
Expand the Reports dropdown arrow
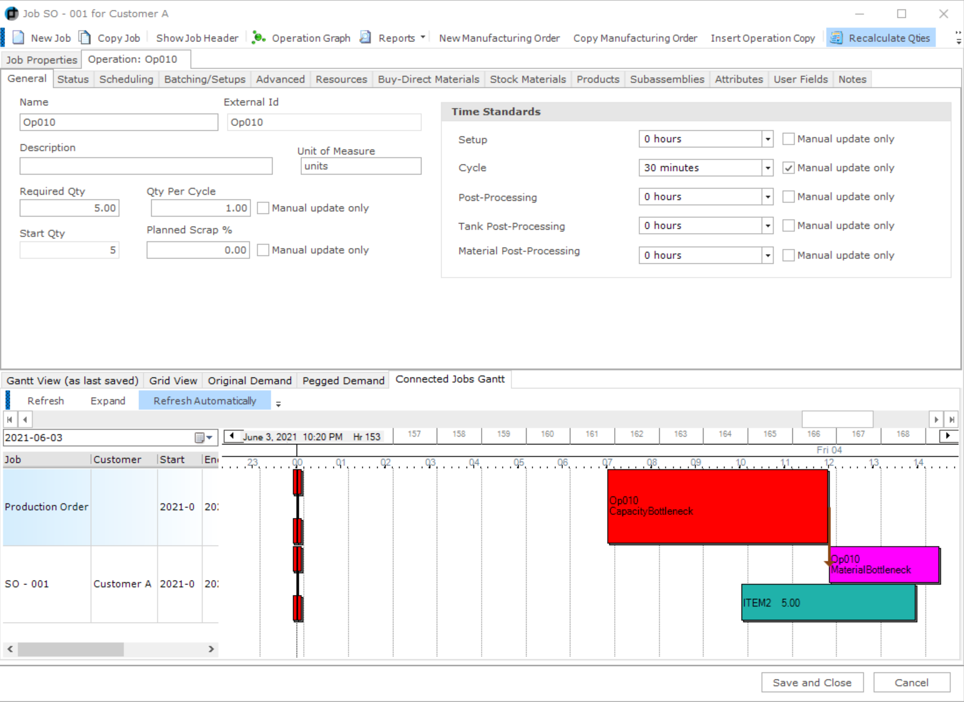[x=422, y=37]
